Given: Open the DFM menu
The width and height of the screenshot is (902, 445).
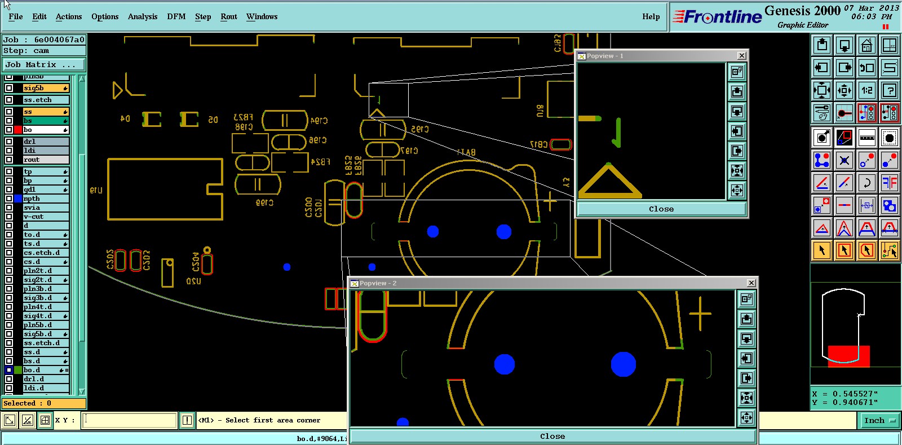Looking at the screenshot, I should (176, 17).
